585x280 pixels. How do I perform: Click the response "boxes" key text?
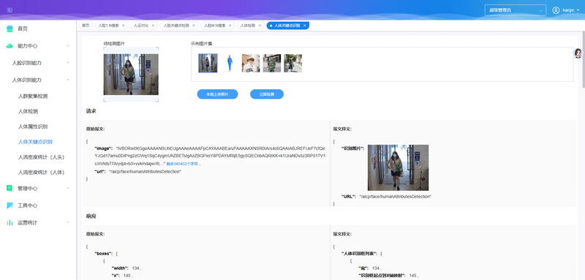pyautogui.click(x=104, y=254)
